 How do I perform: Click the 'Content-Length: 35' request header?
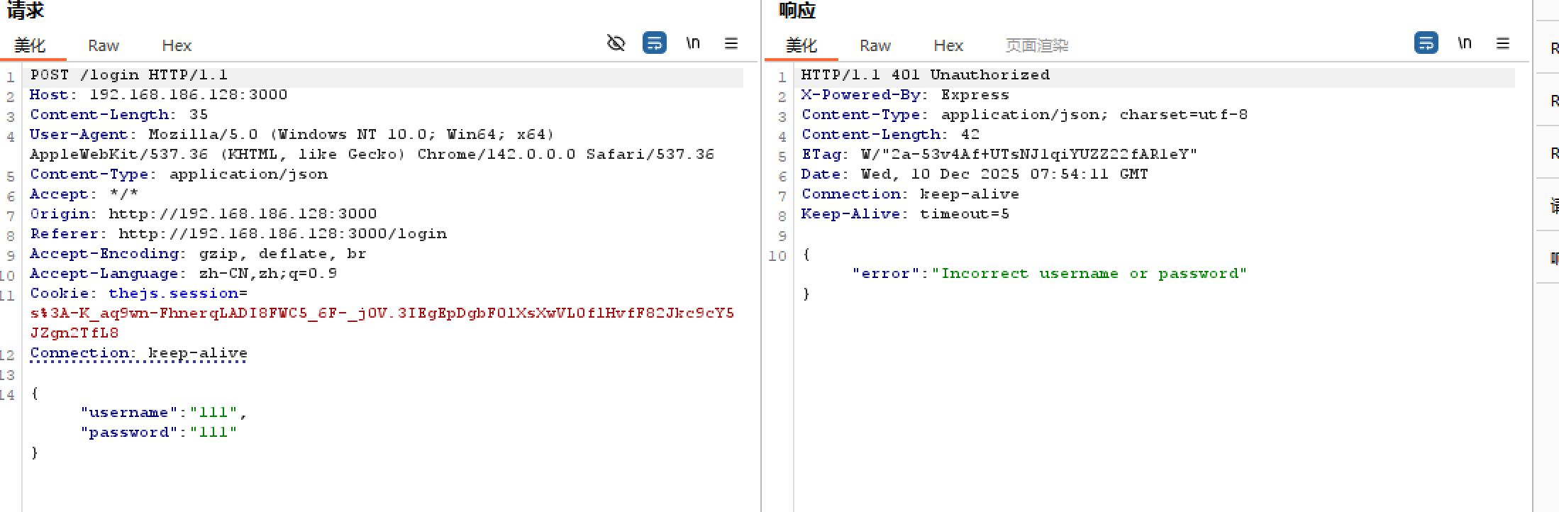click(119, 115)
